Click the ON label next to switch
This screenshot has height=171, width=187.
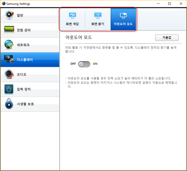(95, 64)
